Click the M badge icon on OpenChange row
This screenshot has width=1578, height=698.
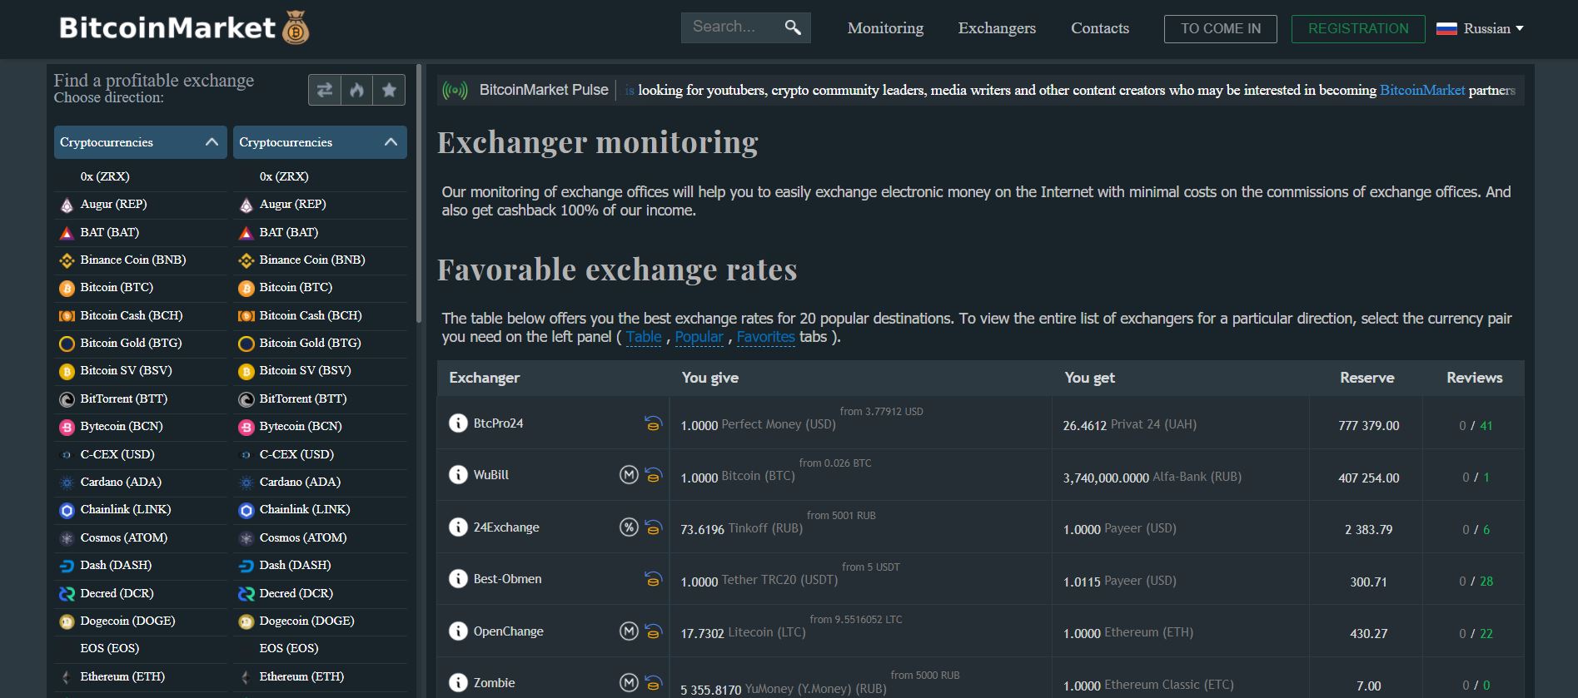(x=629, y=631)
